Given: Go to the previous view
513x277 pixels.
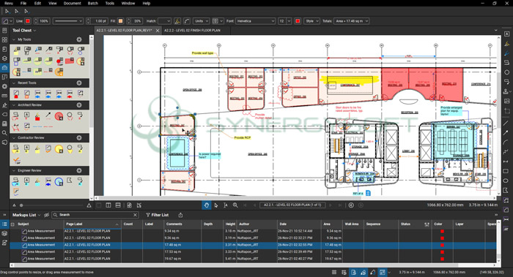Looking at the screenshot, I should click(x=351, y=205).
